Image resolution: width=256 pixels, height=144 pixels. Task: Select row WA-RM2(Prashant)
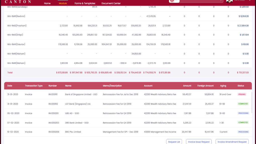(128, 25)
